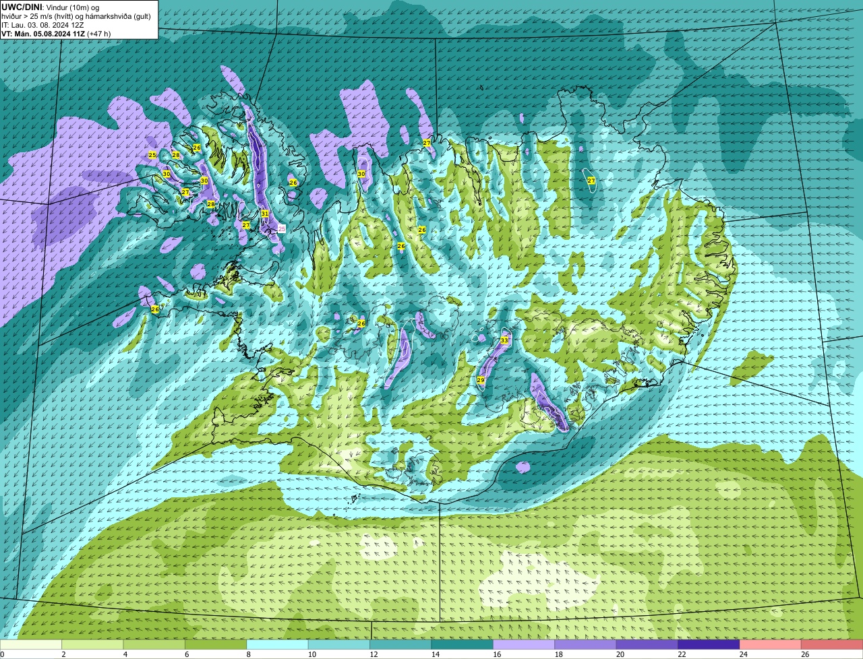
Task: Select the 20–22 m/s violet legend swatch
Action: coord(647,644)
